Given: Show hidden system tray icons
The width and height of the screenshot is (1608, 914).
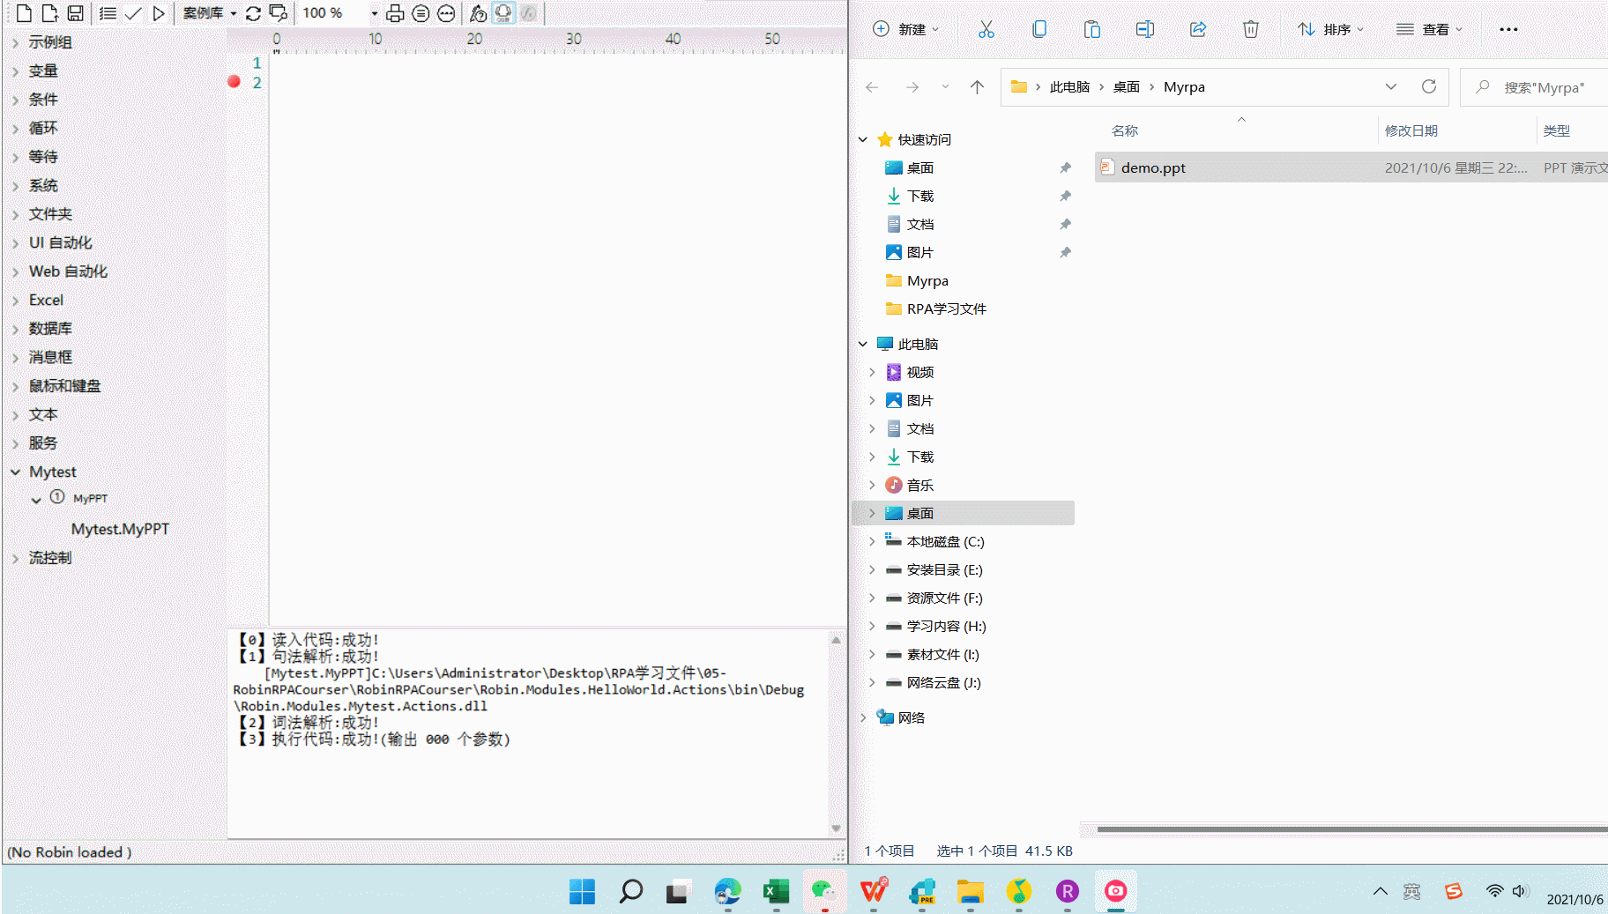Looking at the screenshot, I should pos(1381,892).
